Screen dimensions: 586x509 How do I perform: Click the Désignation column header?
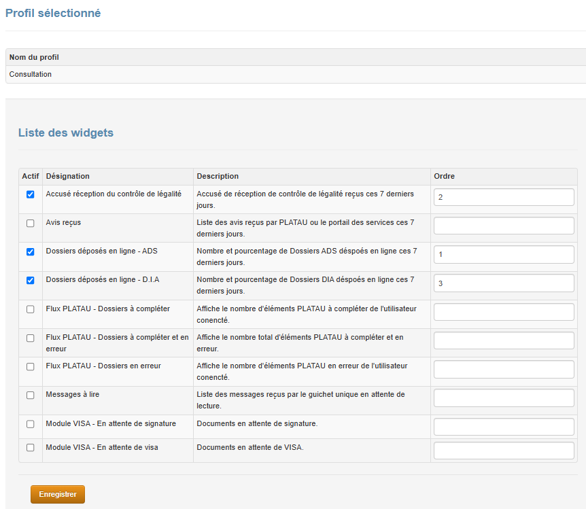click(68, 176)
